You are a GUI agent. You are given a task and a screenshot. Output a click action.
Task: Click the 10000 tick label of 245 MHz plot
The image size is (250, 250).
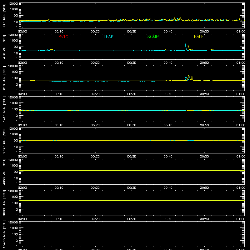pos(13,4)
